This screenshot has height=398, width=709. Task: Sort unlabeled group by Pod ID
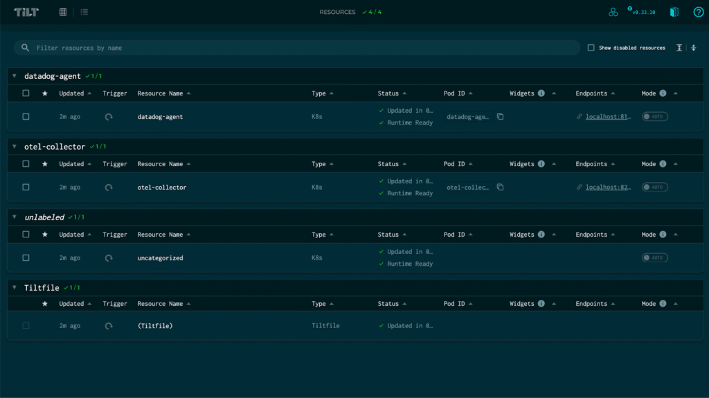tap(458, 234)
